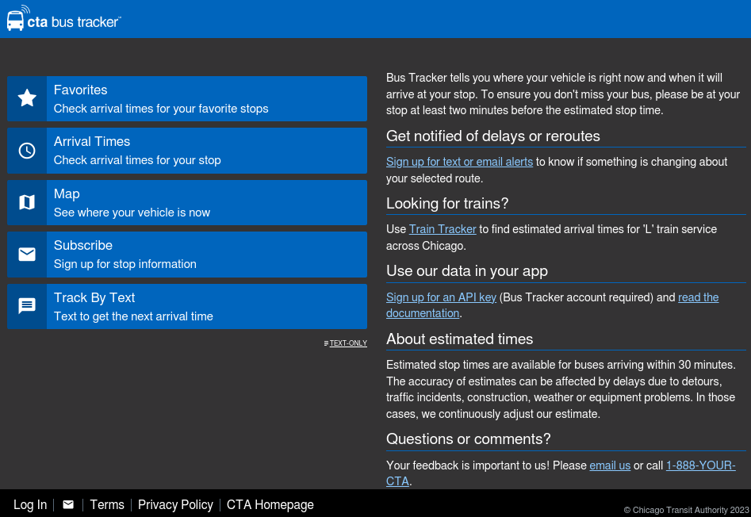Open the read the documentation link
This screenshot has height=517, width=751.
pyautogui.click(x=698, y=297)
